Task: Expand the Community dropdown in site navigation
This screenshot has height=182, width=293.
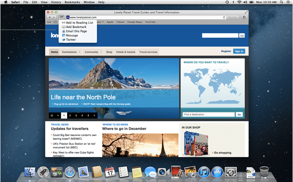Action: (93, 52)
